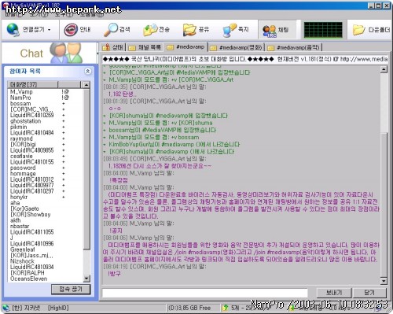Select user aha

click(x=15, y=203)
